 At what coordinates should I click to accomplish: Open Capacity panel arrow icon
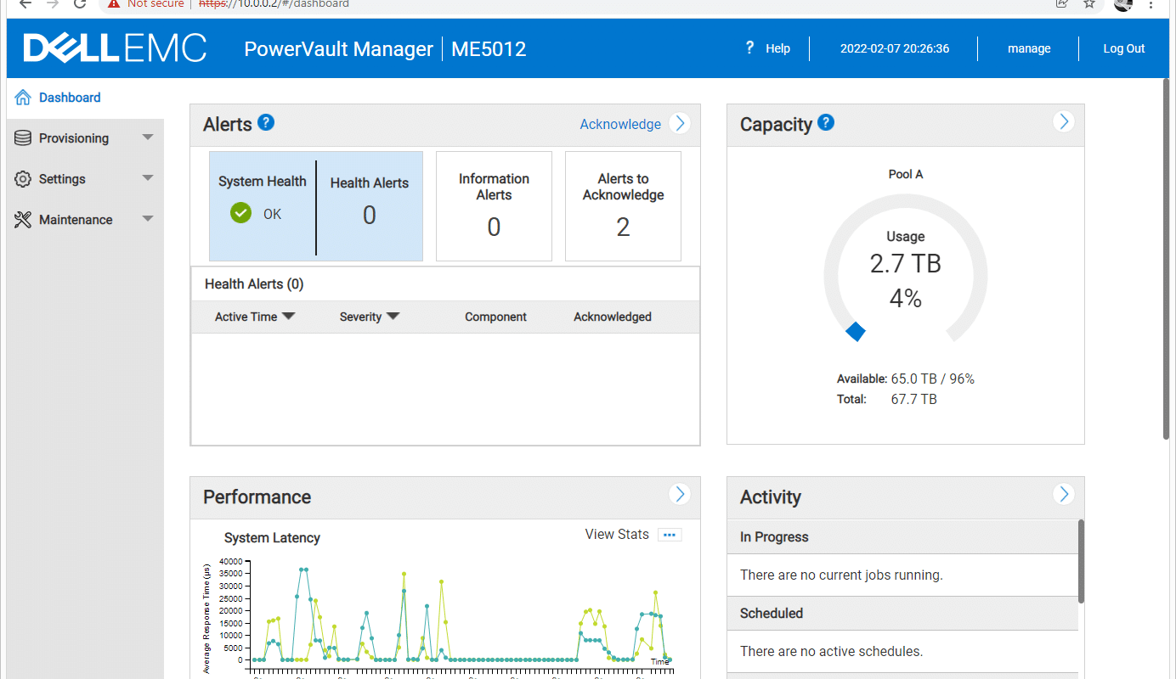click(1063, 121)
